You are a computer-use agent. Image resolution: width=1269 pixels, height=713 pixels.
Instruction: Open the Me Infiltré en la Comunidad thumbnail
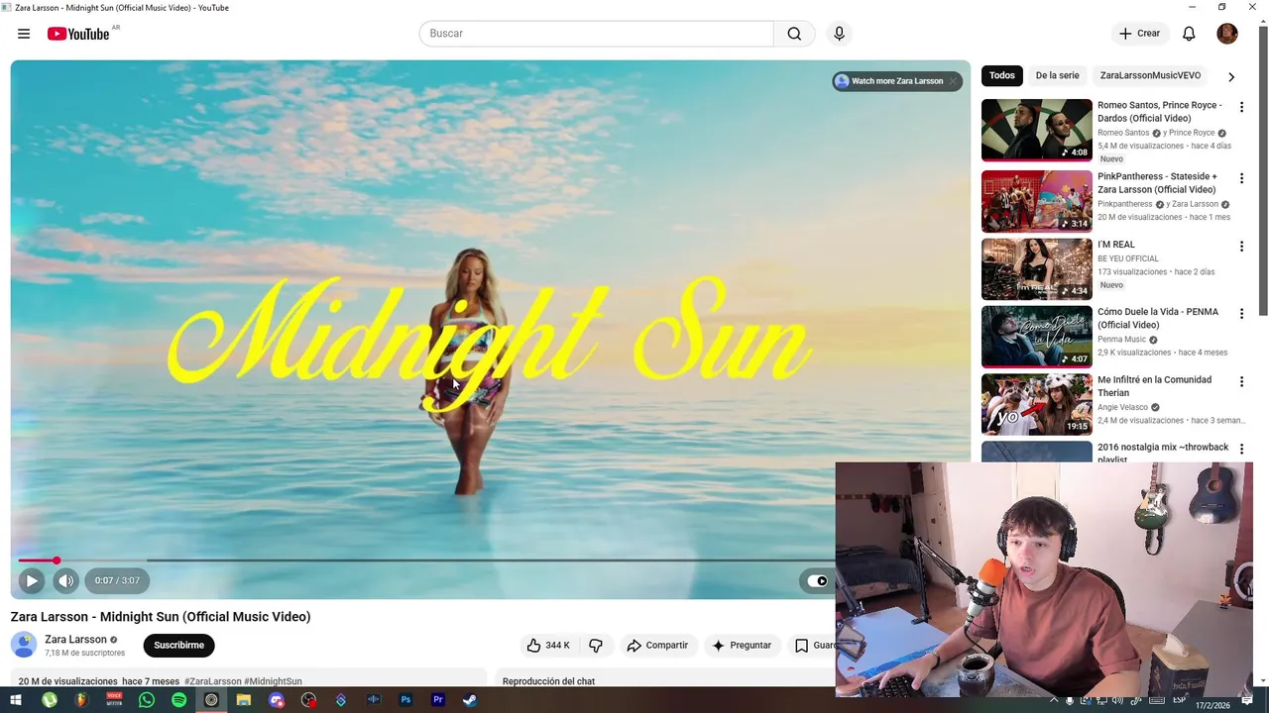(x=1036, y=404)
